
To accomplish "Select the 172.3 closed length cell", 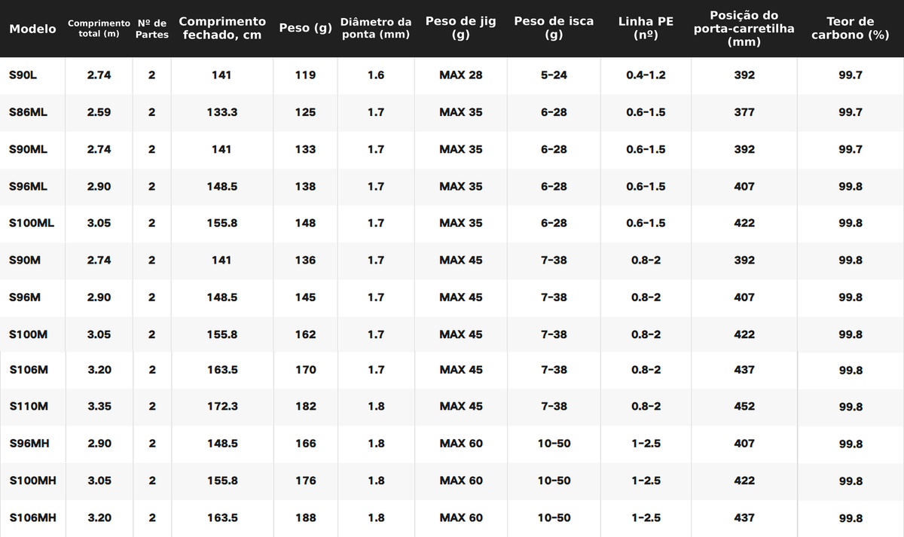I will (222, 407).
